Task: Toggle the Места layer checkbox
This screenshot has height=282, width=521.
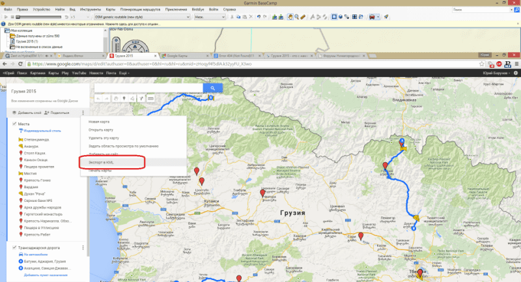Action: tap(14, 124)
